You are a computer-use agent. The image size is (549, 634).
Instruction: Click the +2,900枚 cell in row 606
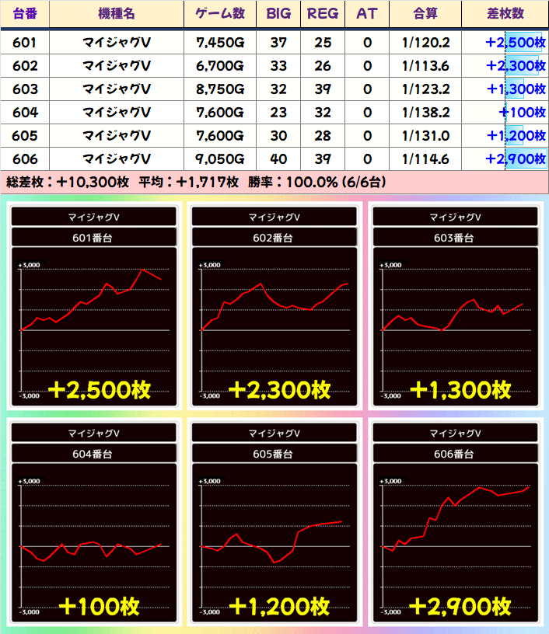pos(513,158)
